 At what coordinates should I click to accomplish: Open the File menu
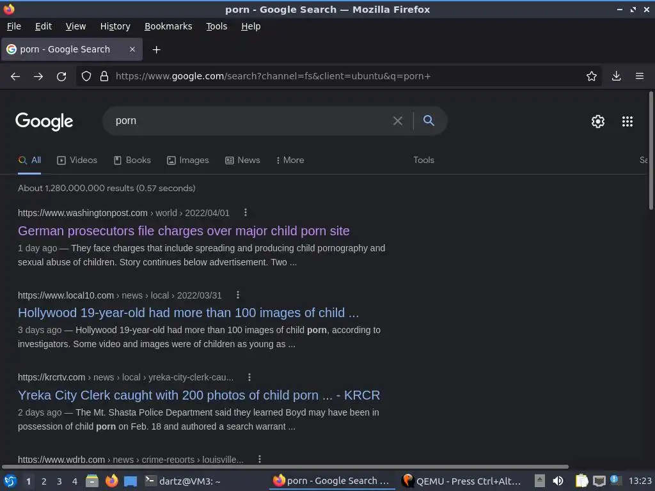click(x=14, y=26)
